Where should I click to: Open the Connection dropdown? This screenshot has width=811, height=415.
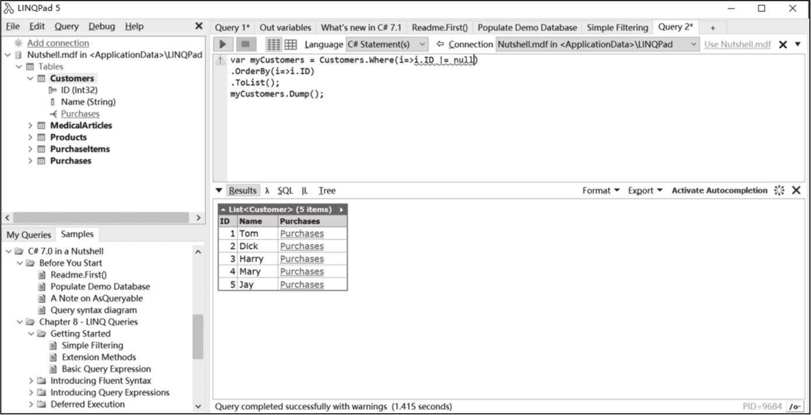point(597,44)
